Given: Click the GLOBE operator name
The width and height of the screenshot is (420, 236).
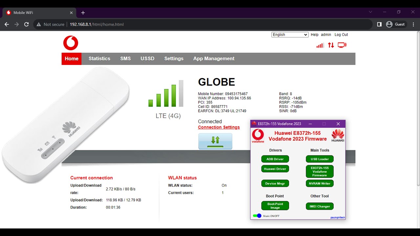Looking at the screenshot, I should [x=217, y=82].
